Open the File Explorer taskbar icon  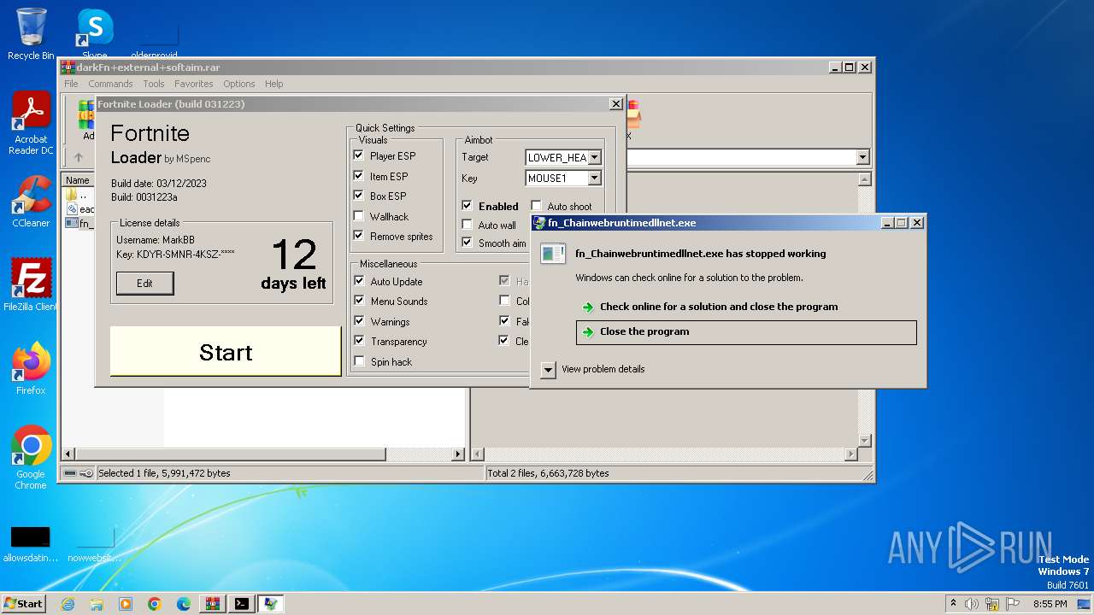(x=97, y=604)
